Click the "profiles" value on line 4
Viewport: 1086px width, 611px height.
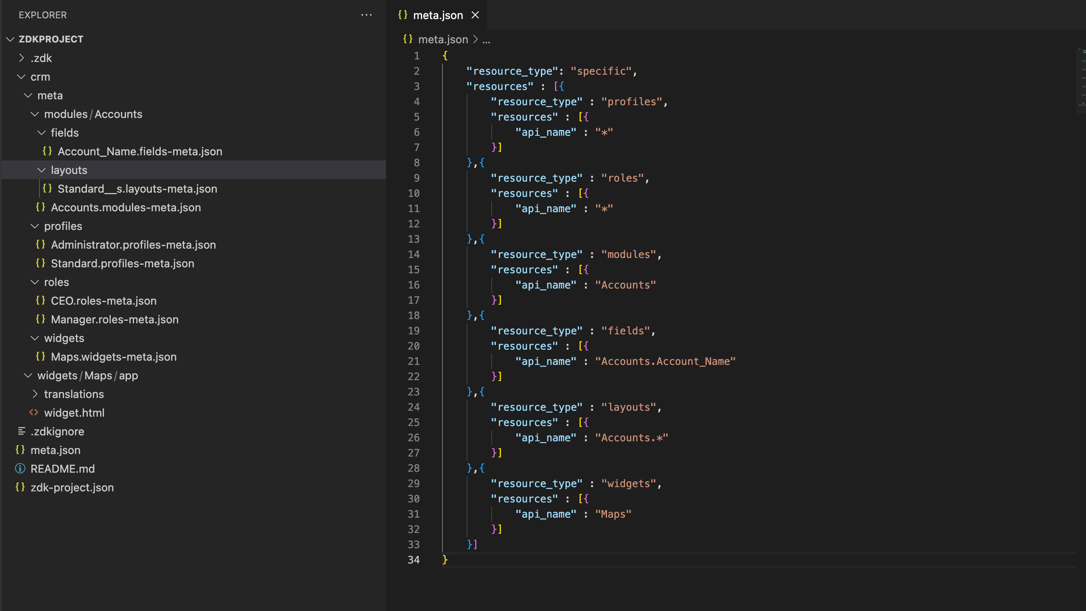coord(632,101)
